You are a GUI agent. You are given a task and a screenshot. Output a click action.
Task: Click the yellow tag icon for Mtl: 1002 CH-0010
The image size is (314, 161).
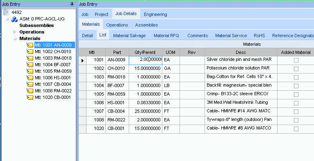point(30,51)
